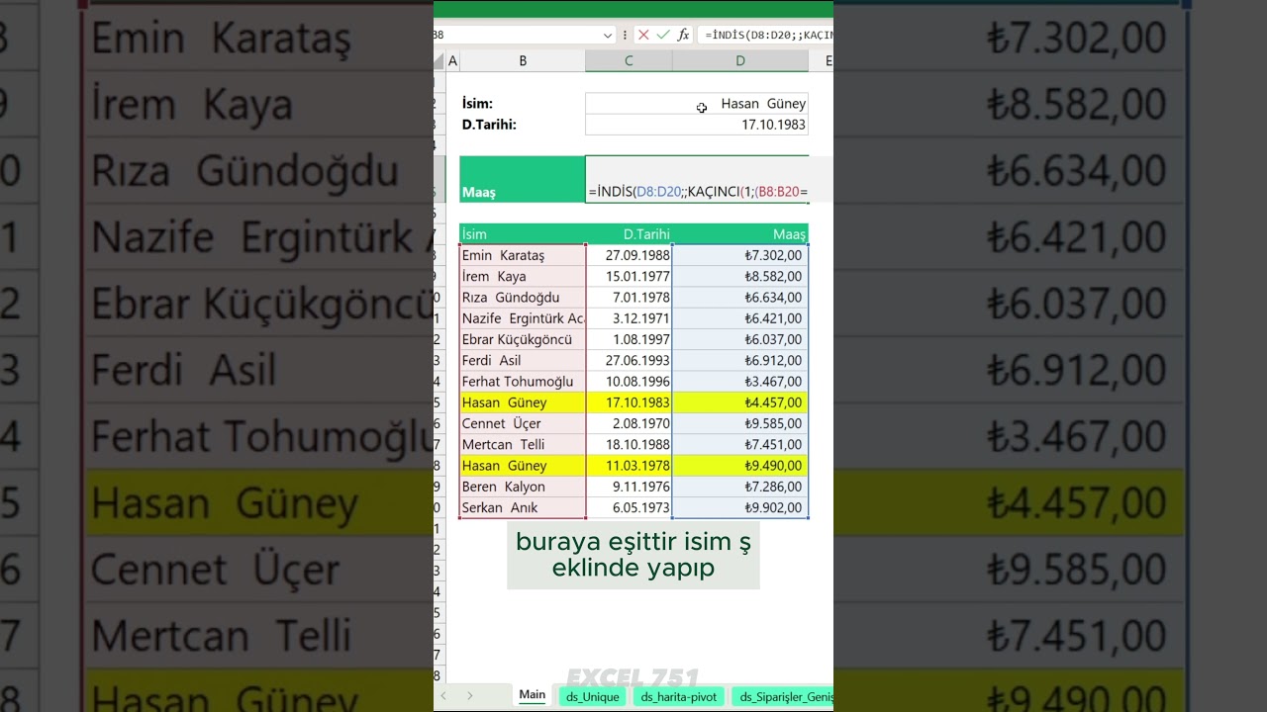Click the lookup cell showing Hasan Güney at top
Viewport: 1267px width, 712px height.
point(697,104)
